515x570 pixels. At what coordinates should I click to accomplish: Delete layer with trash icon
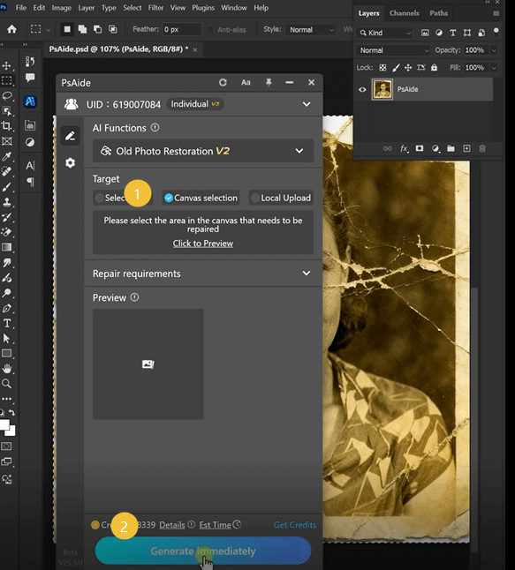tap(482, 148)
